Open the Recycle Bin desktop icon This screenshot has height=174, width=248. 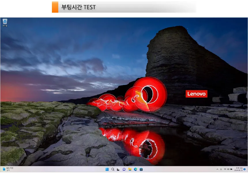[x=5, y=22]
